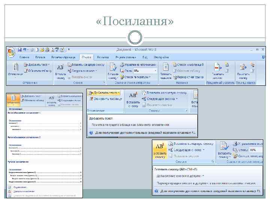Click the Стиль APA field in the Вставить сноску tooltip panel
270x203 pixels.
click(x=255, y=150)
